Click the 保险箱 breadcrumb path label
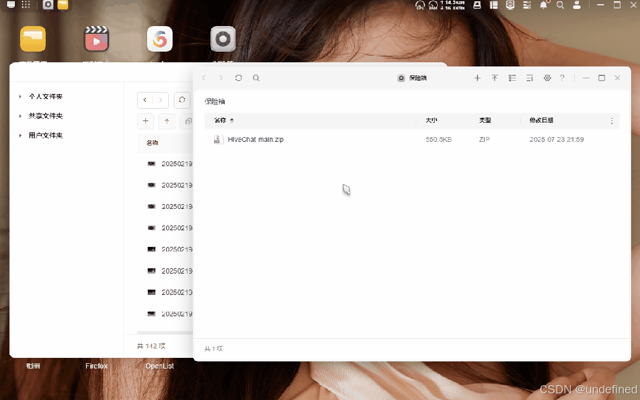This screenshot has width=640, height=400. [x=215, y=101]
